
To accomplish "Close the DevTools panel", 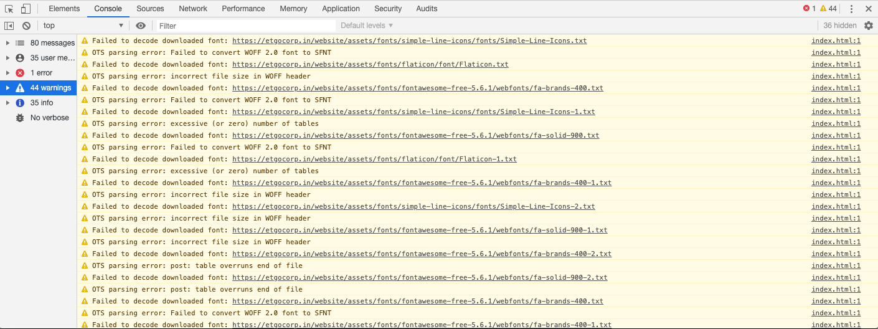I will tap(869, 9).
